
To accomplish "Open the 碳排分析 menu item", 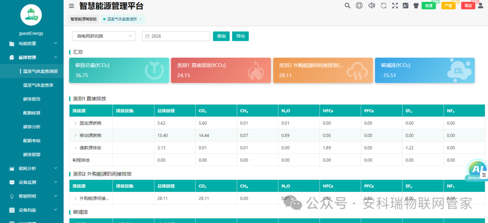I will coord(32,127).
